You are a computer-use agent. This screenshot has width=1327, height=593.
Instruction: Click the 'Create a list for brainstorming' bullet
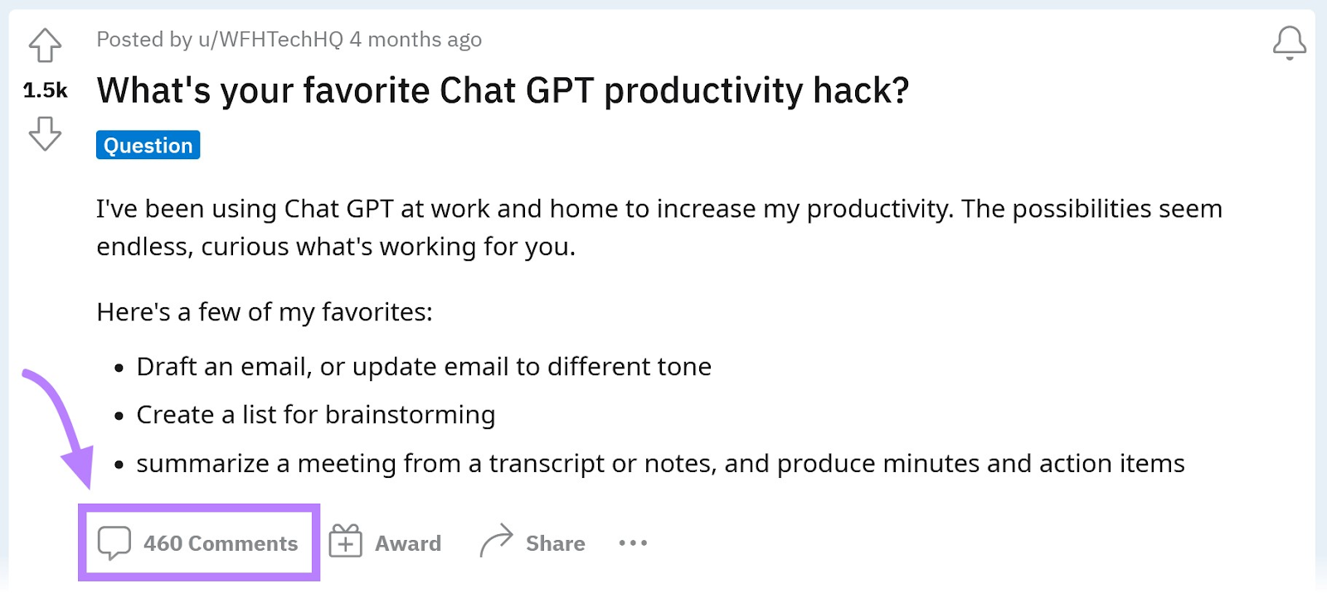(x=315, y=414)
